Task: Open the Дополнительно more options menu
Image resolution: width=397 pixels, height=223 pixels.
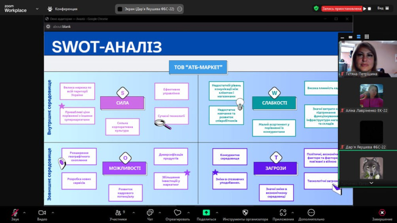Action: tap(311, 213)
